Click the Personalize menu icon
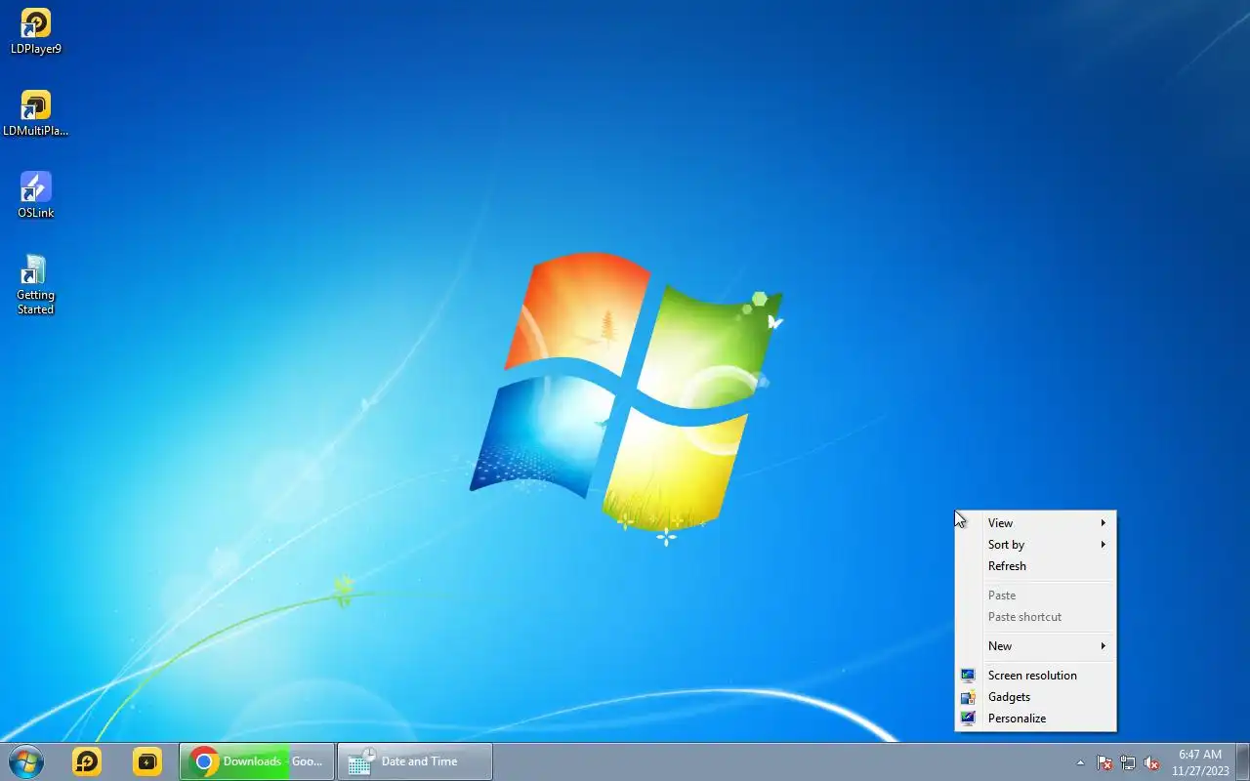The width and height of the screenshot is (1250, 781). pos(968,719)
